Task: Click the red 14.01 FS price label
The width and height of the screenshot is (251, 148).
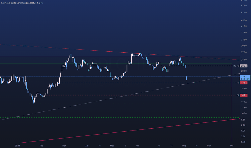Action: click(x=244, y=95)
